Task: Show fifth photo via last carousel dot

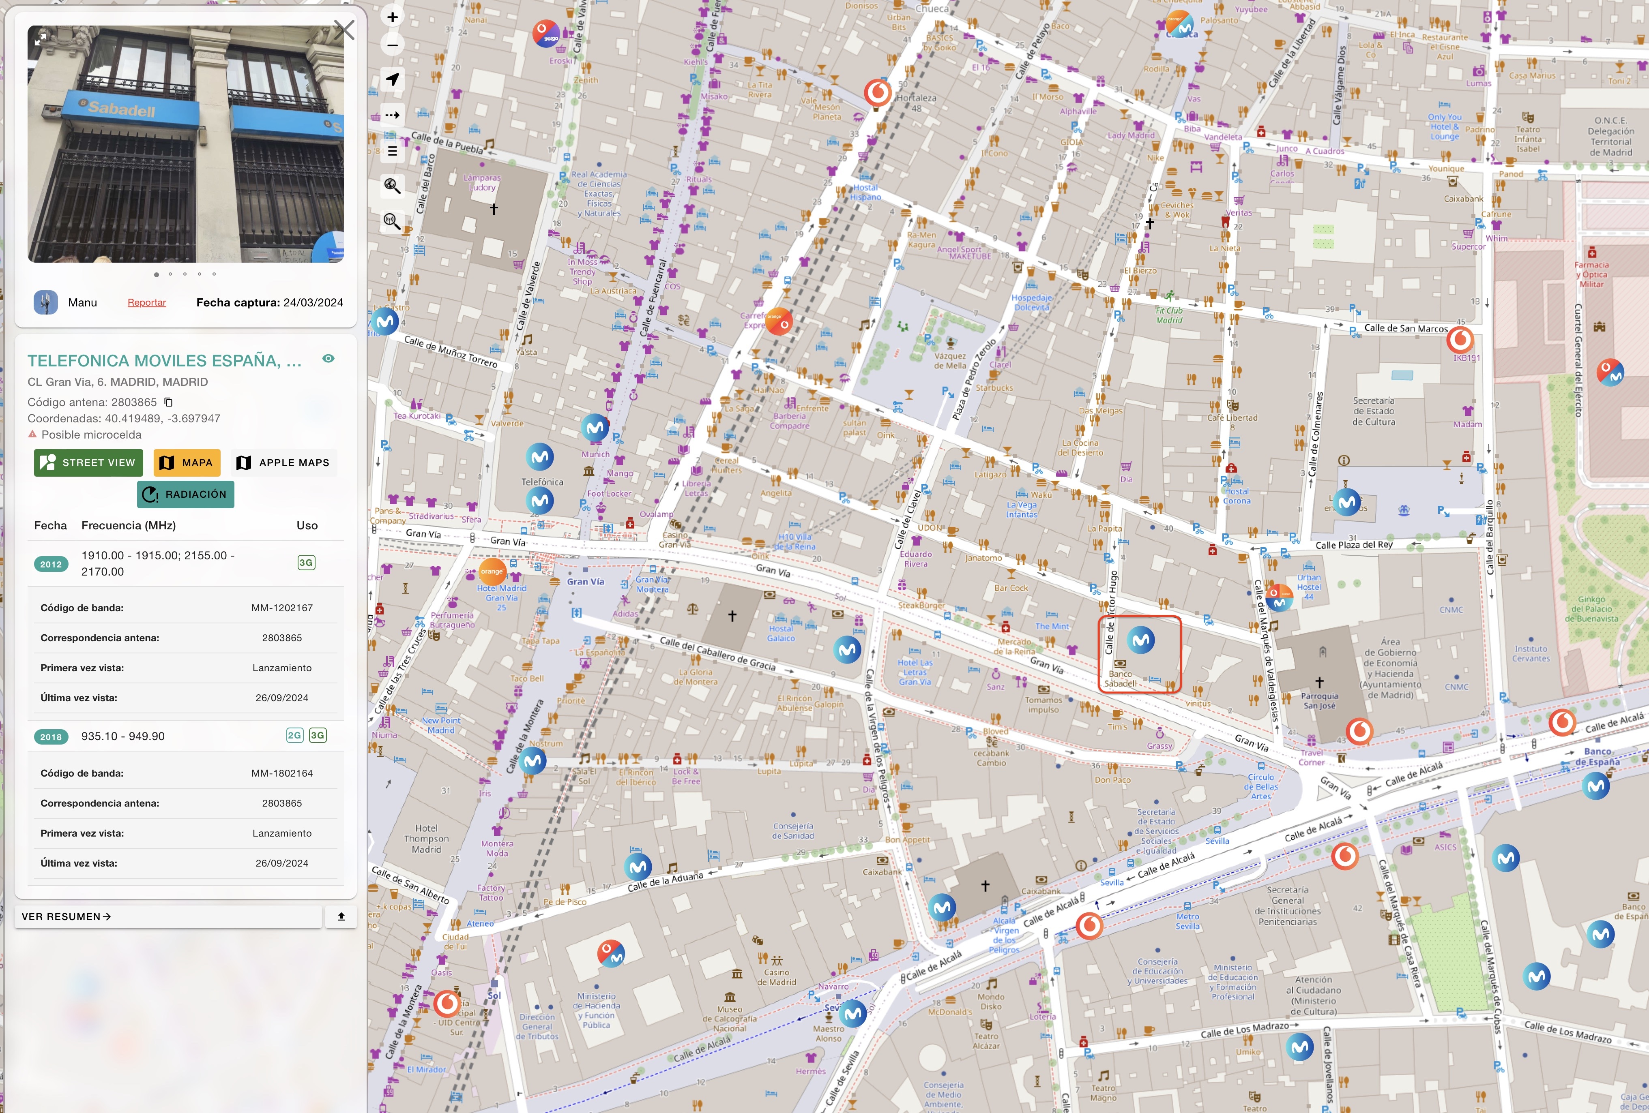Action: click(x=214, y=274)
